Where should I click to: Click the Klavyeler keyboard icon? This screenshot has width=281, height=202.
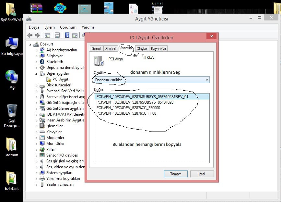pos(42,132)
